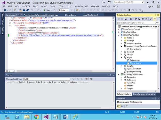Open Google Chrome from the taskbar
This screenshot has height=120, width=161.
[x=36, y=117]
